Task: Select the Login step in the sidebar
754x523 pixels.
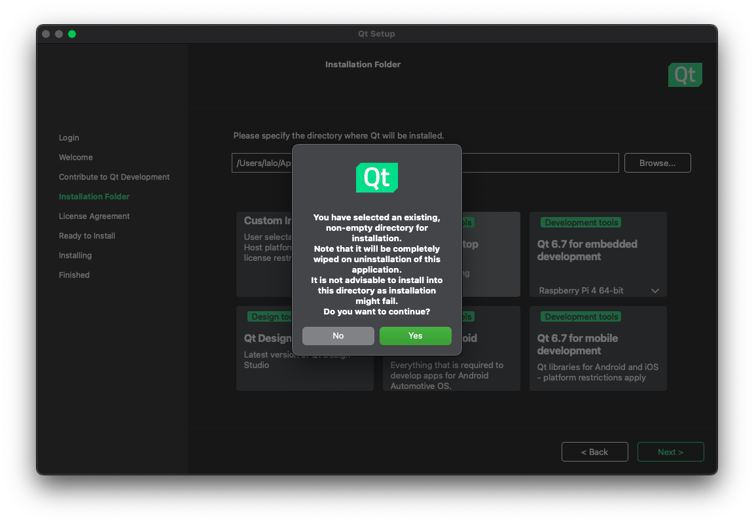Action: point(69,138)
